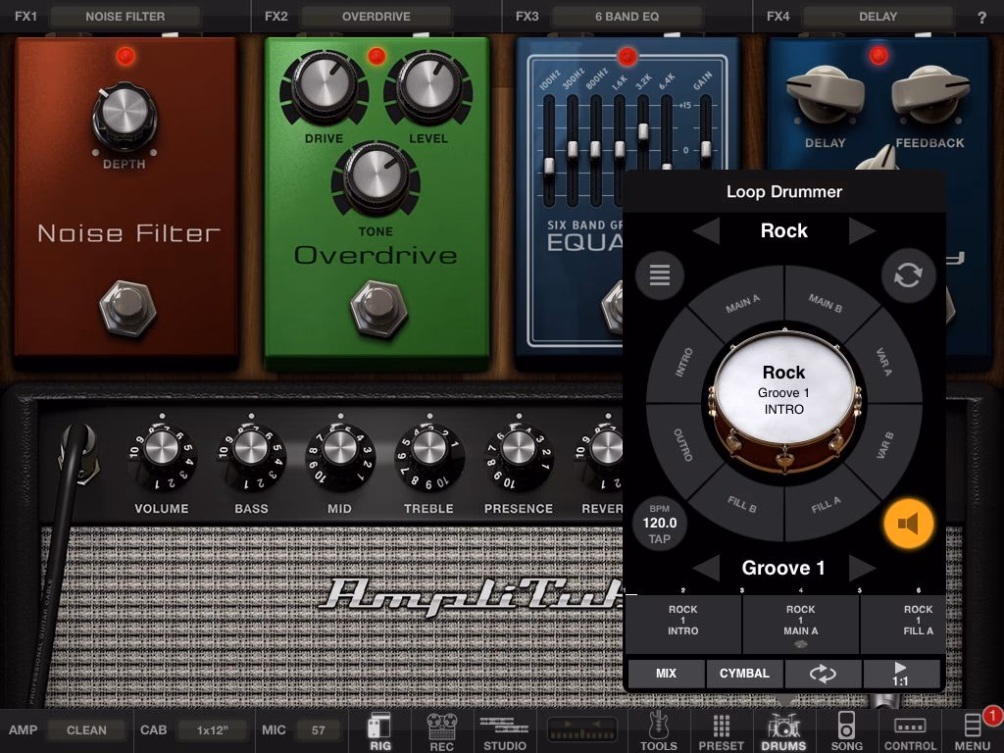Open the CONTROL icon
The height and width of the screenshot is (753, 1004).
[909, 731]
